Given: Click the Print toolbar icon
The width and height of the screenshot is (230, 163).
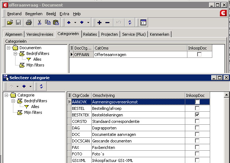Looking at the screenshot, I should pos(29,22).
